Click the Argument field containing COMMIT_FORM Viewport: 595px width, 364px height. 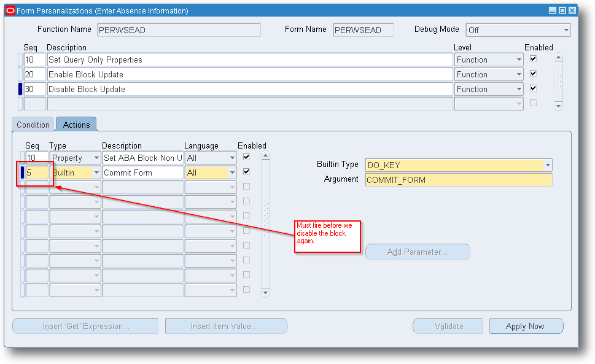pos(459,180)
